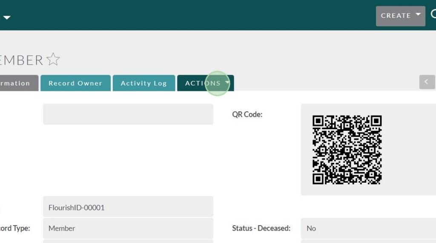436x243 pixels.
Task: Open the top-left navigation dropdown arrow
Action: click(x=7, y=17)
